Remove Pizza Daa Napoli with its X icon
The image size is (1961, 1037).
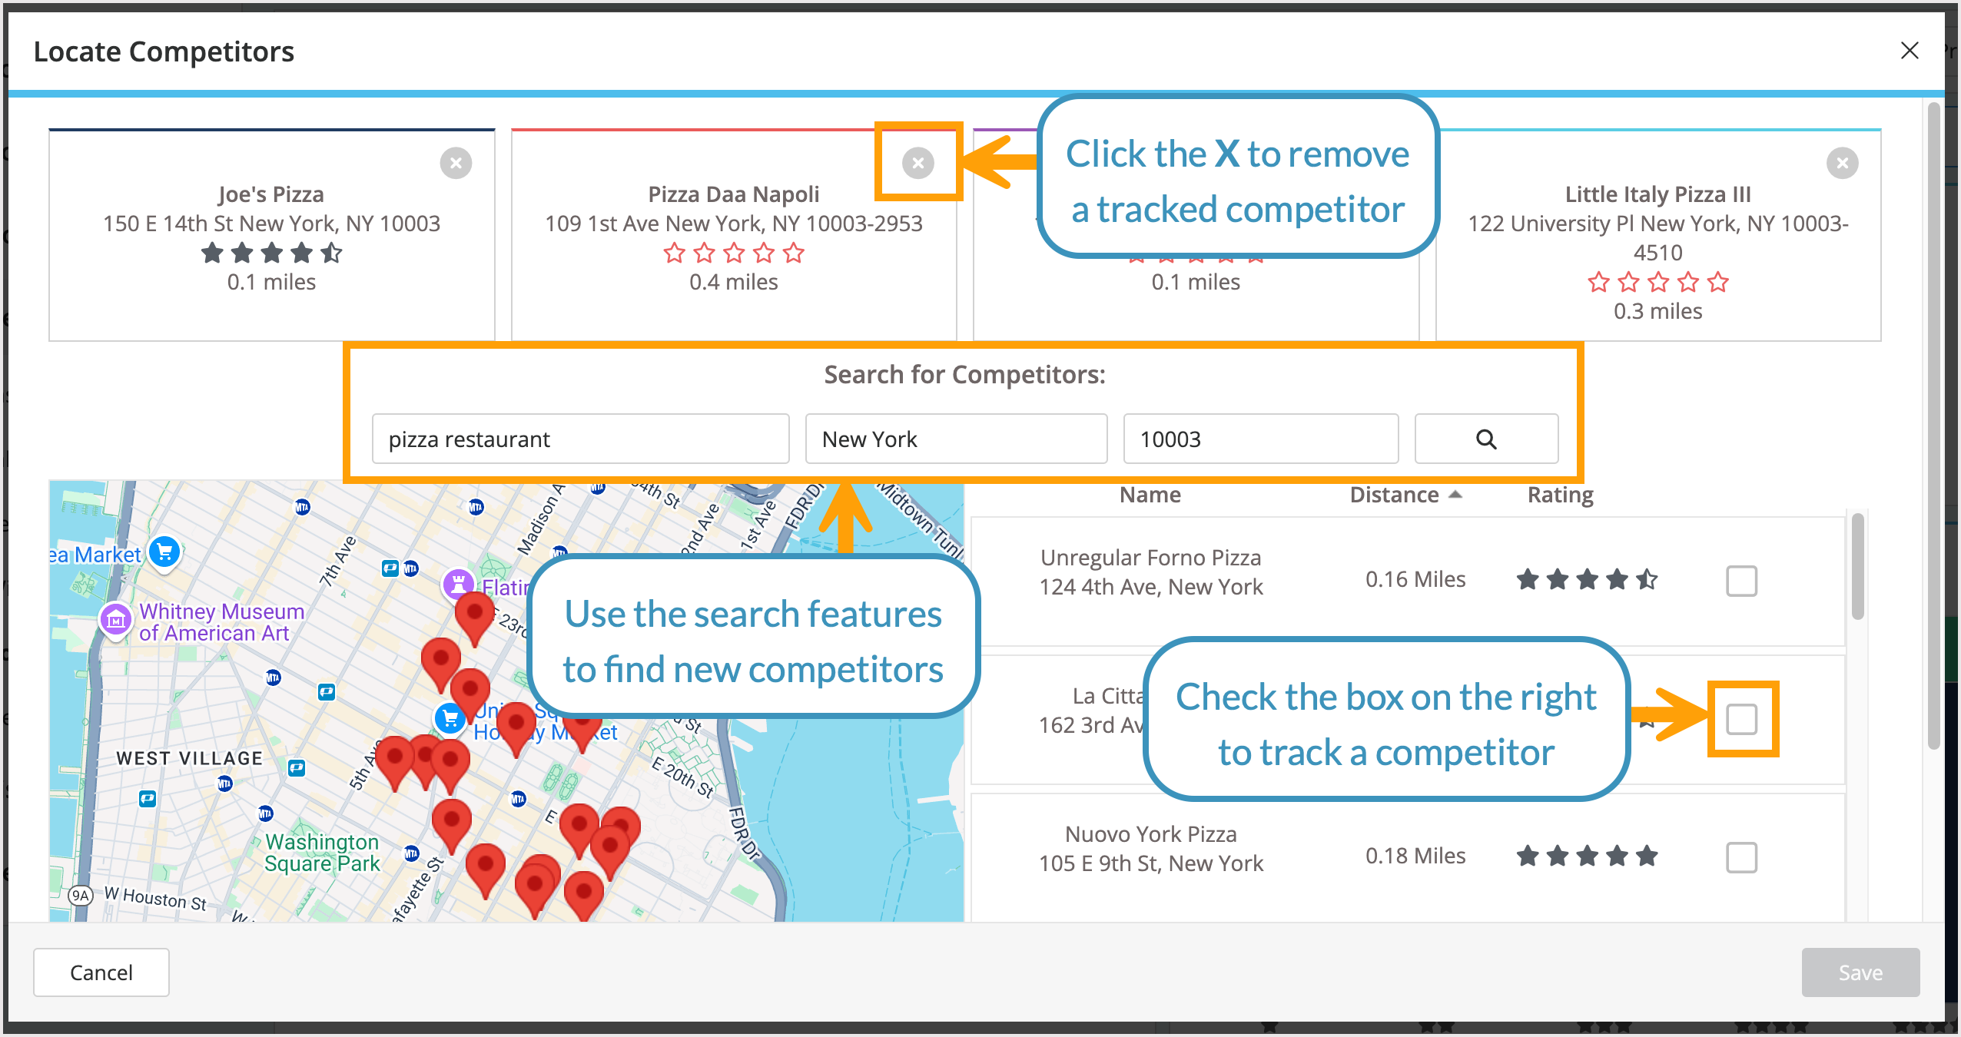point(918,163)
